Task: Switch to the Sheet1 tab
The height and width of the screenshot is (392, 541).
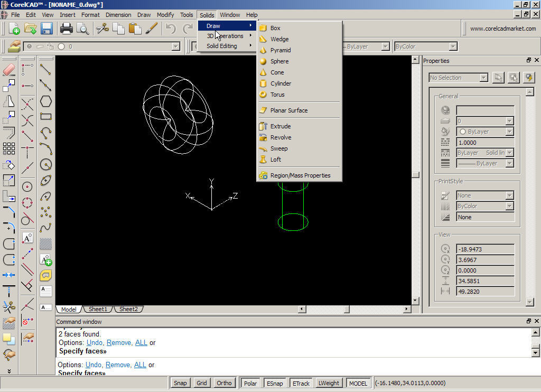Action: click(x=98, y=309)
